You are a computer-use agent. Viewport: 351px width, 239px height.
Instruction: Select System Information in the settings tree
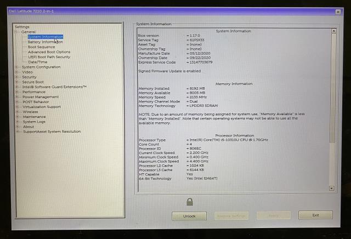46,37
